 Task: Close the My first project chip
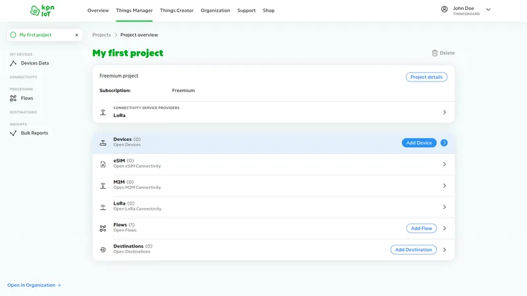(x=76, y=35)
